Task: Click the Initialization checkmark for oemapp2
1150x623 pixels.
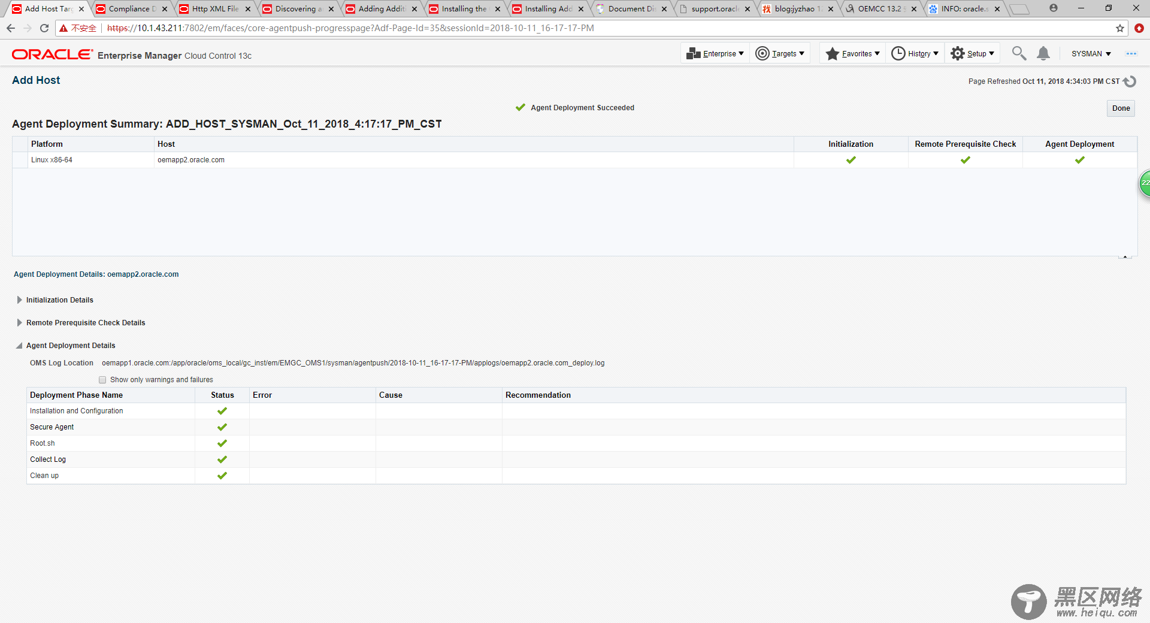Action: point(851,160)
